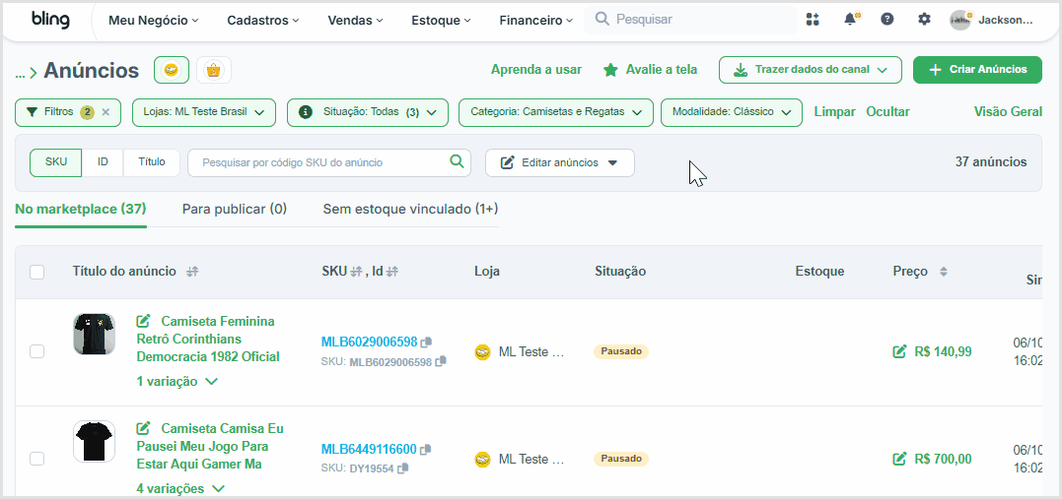
Task: Open listing link MLB6449116600
Action: pyautogui.click(x=369, y=449)
